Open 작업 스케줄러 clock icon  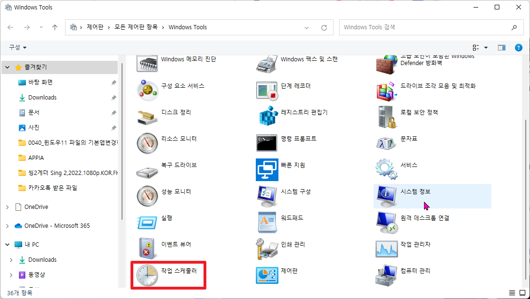tap(147, 275)
